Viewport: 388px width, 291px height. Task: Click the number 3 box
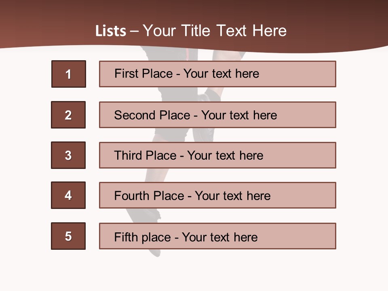68,155
